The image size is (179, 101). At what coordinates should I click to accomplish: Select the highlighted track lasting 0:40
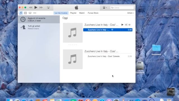pyautogui.click(x=108, y=30)
